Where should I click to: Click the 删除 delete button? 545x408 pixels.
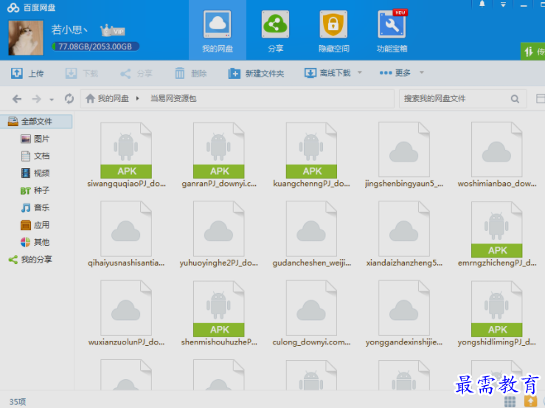(190, 73)
